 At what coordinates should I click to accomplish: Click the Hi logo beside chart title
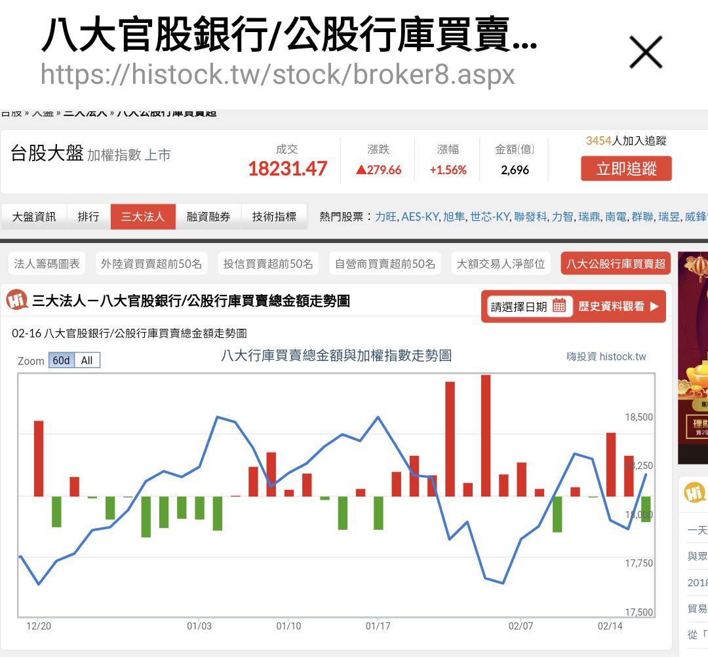[x=16, y=301]
